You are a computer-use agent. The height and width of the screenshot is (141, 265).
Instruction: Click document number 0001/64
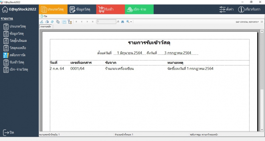[x=77, y=68]
